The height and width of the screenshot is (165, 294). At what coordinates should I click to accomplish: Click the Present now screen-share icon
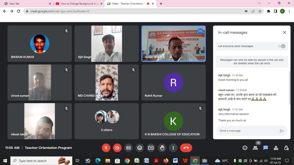coord(151,148)
